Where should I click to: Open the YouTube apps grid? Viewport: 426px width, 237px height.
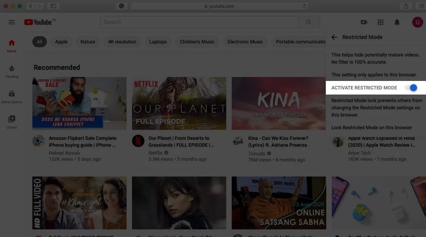click(x=380, y=22)
